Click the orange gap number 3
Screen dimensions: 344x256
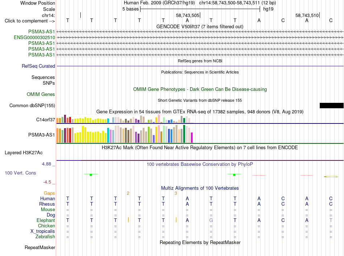point(176,193)
